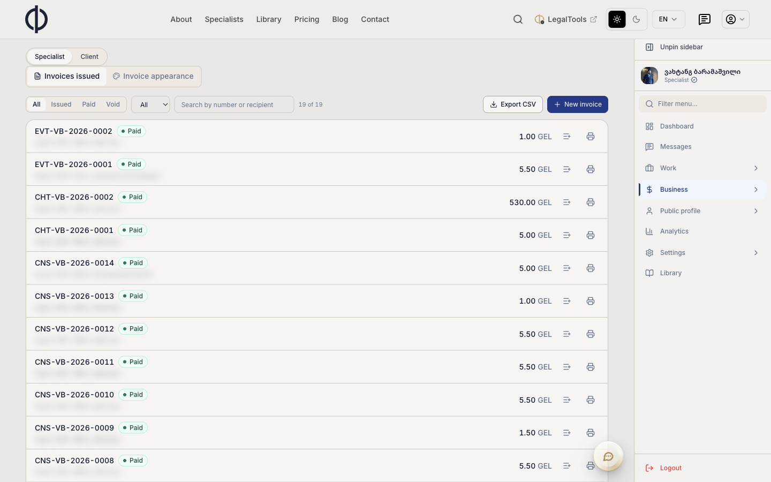Viewport: 771px width, 482px height.
Task: Create a New invoice
Action: coord(578,104)
